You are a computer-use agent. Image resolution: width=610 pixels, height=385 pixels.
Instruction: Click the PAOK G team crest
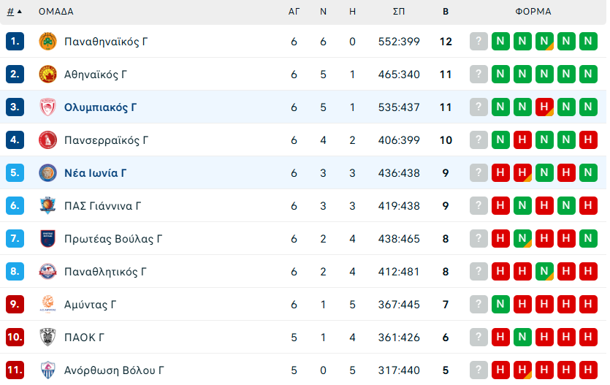47,338
